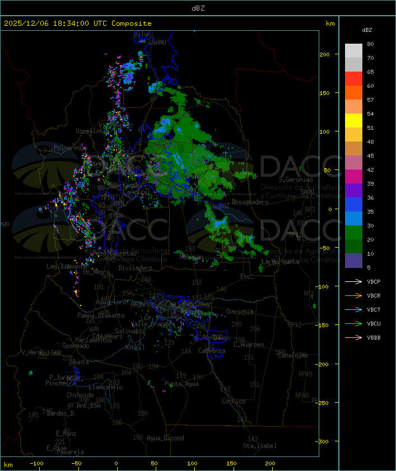Pick the tan 45–48 dBZ swatch
This screenshot has height=471, width=396.
click(x=353, y=148)
